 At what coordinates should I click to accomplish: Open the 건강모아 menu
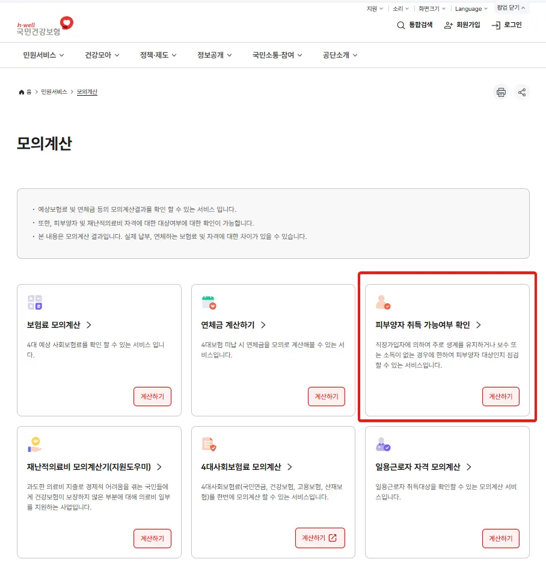102,55
